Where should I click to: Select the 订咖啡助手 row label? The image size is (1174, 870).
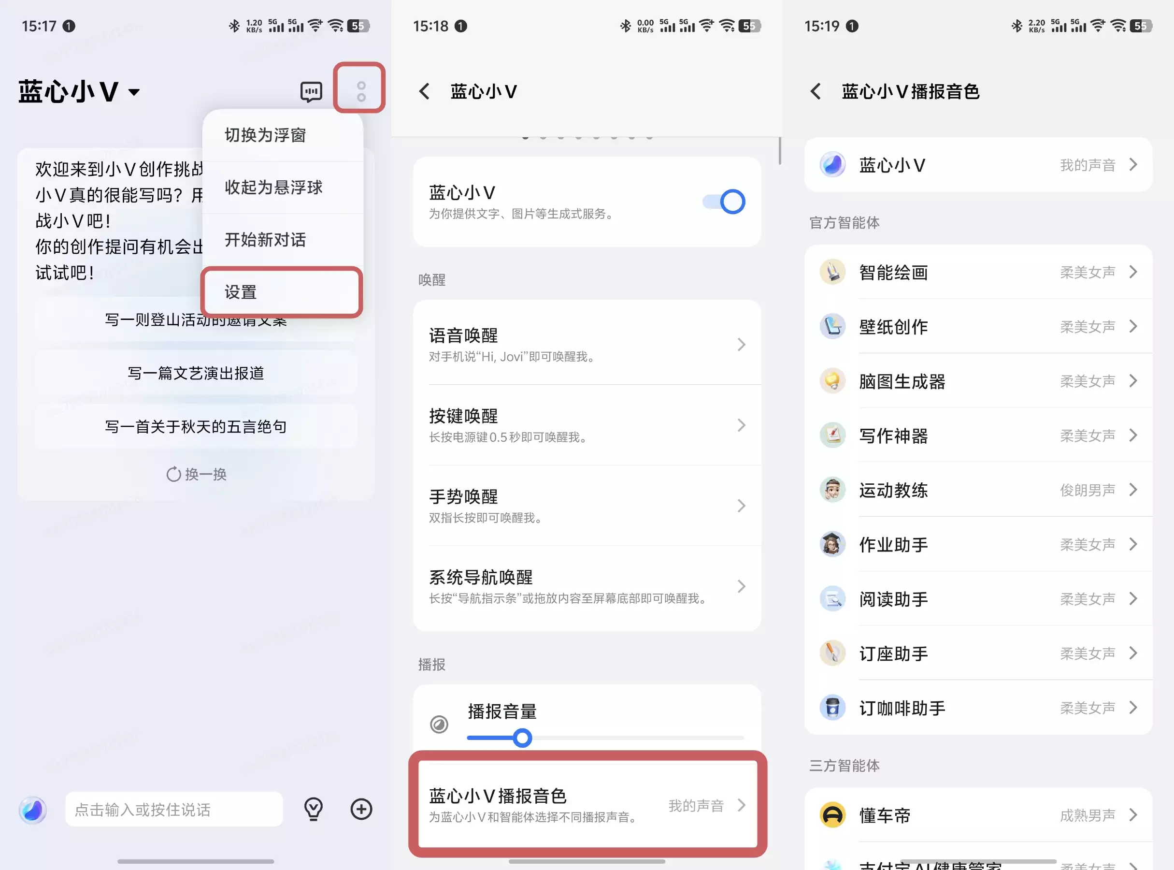tap(902, 708)
